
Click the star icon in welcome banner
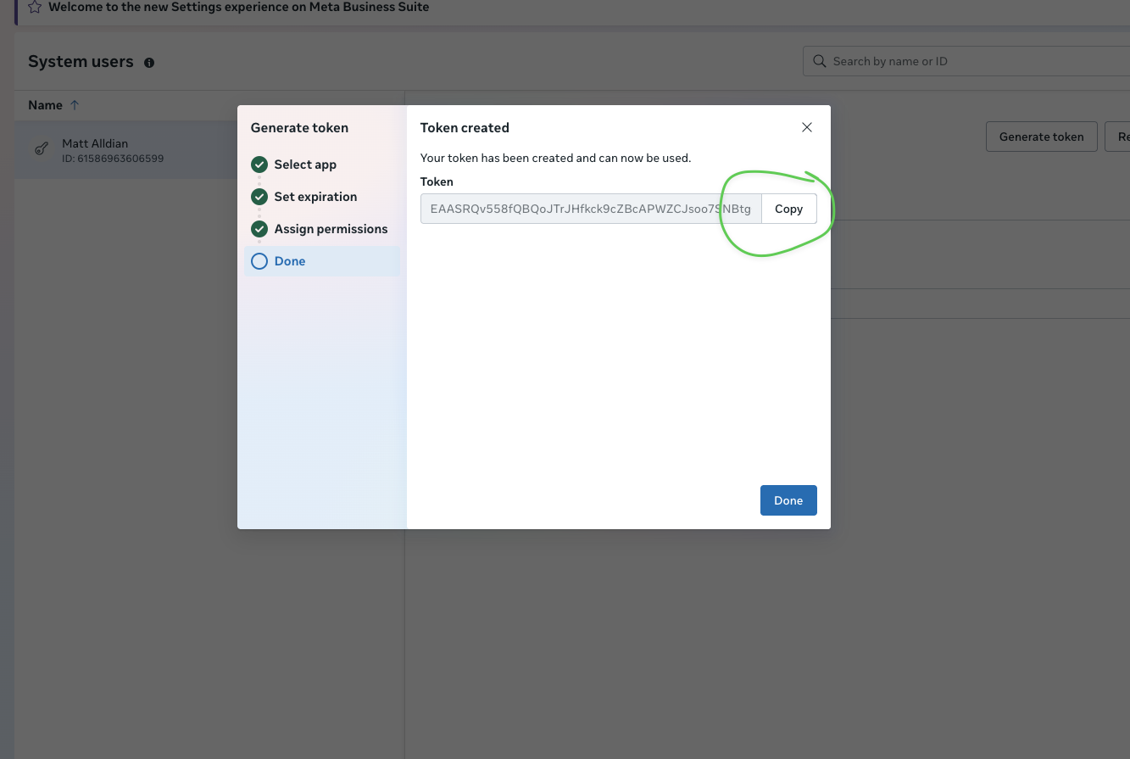[35, 7]
